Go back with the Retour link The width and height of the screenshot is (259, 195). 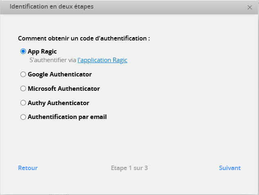pos(28,168)
